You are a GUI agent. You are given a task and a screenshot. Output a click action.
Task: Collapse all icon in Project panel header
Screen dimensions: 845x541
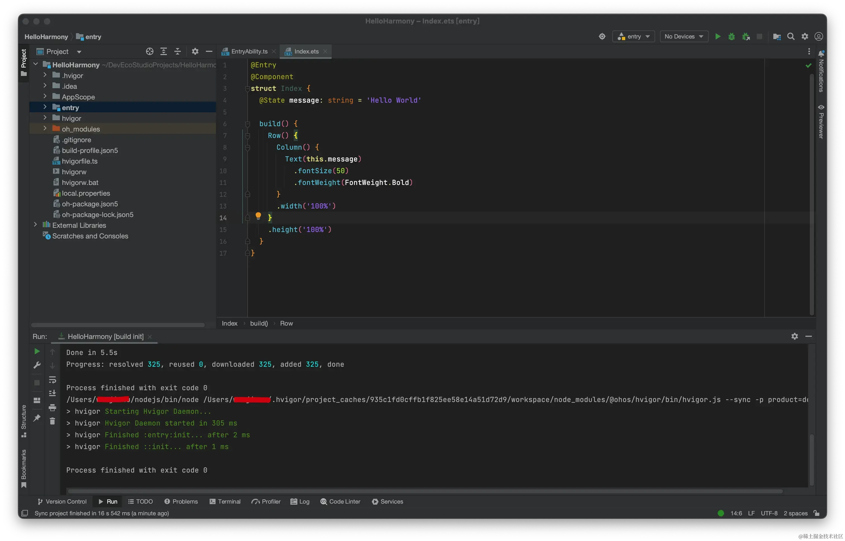click(177, 52)
